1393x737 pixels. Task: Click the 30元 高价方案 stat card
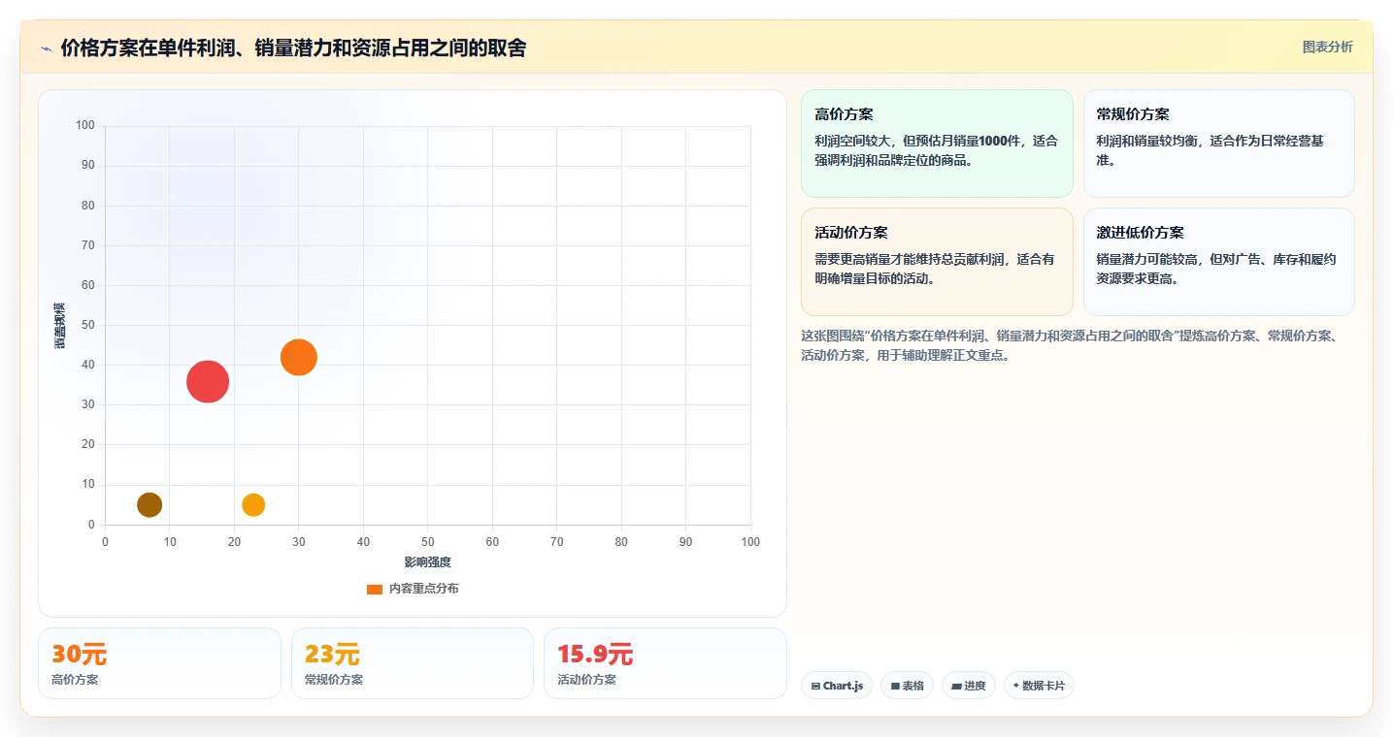click(159, 663)
